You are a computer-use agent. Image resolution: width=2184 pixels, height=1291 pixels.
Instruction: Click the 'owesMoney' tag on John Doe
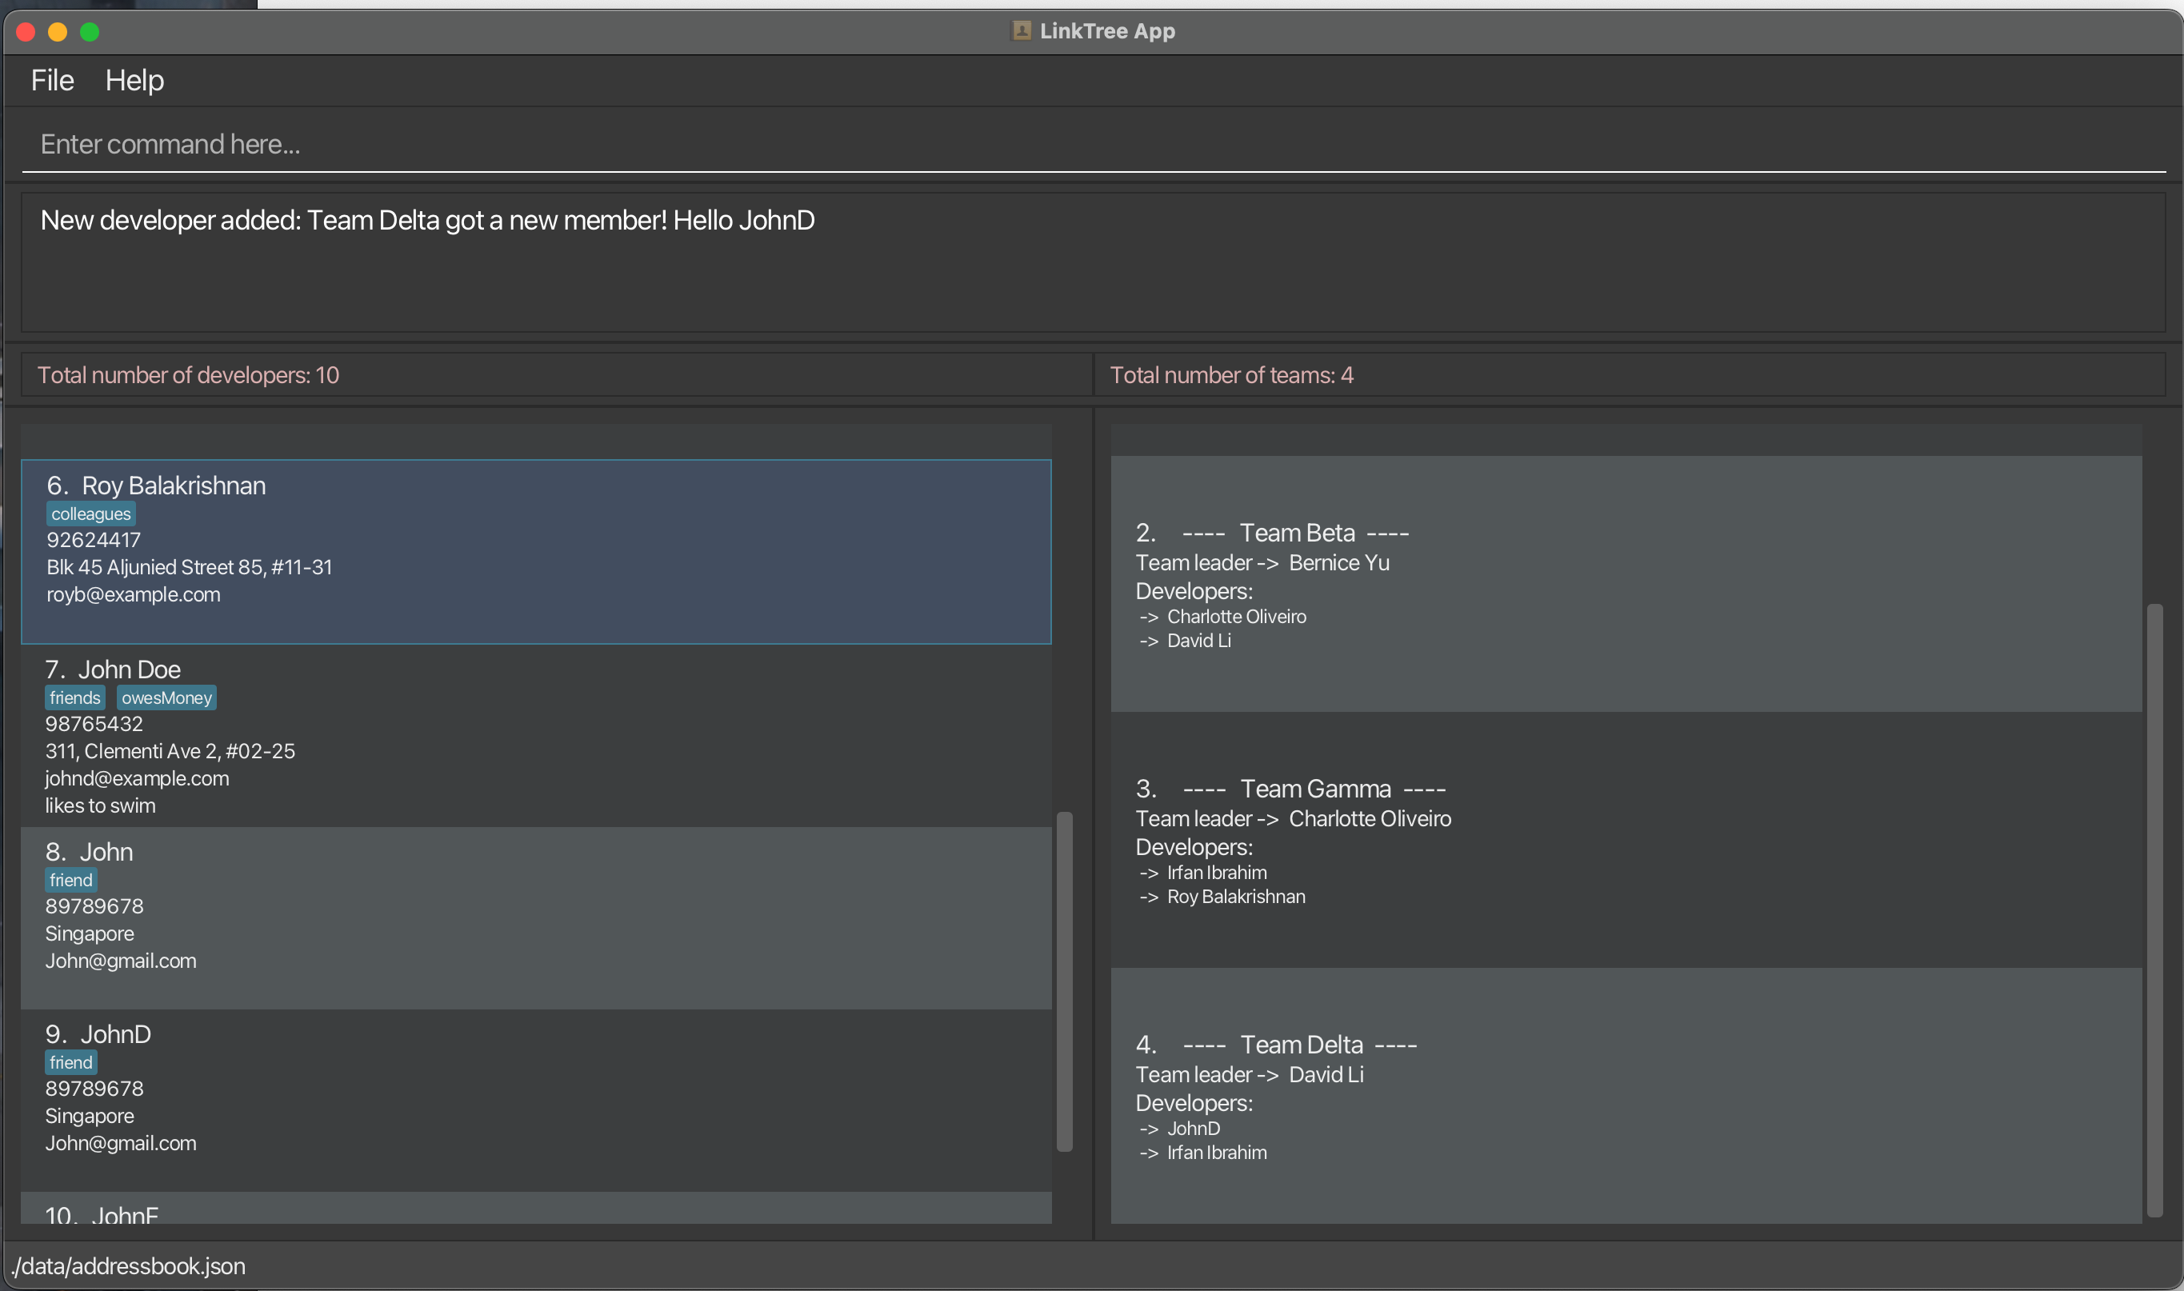[x=166, y=697]
